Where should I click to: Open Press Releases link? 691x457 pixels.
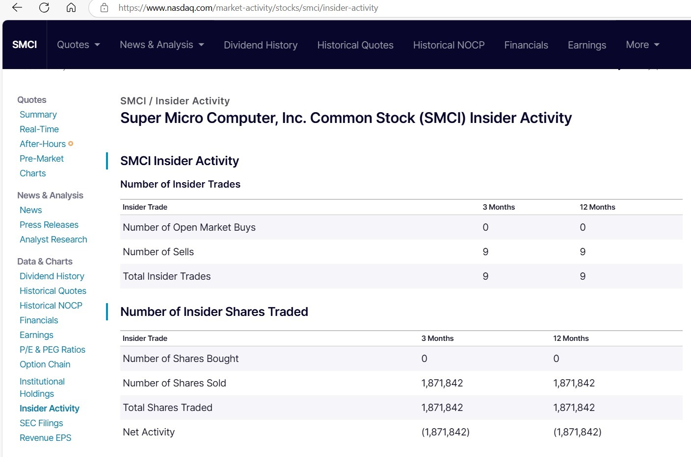coord(49,225)
